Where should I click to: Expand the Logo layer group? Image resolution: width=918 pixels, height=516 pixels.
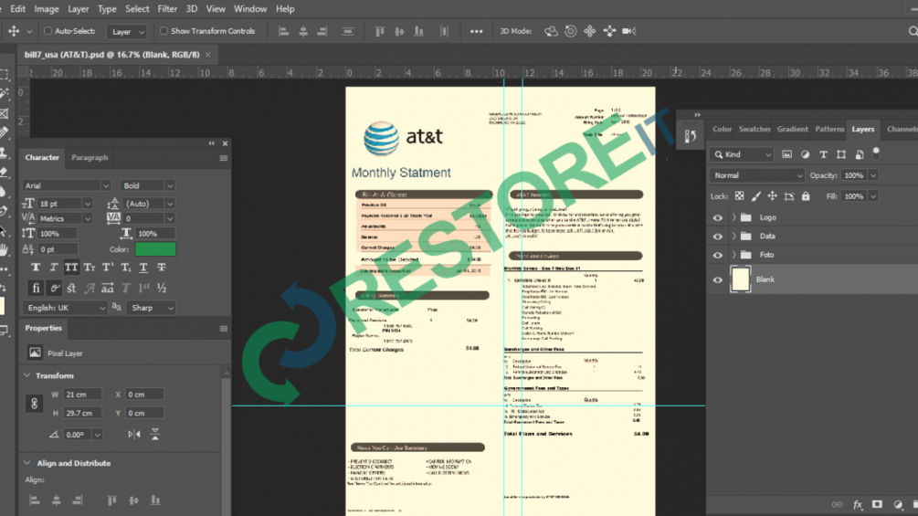pos(733,217)
